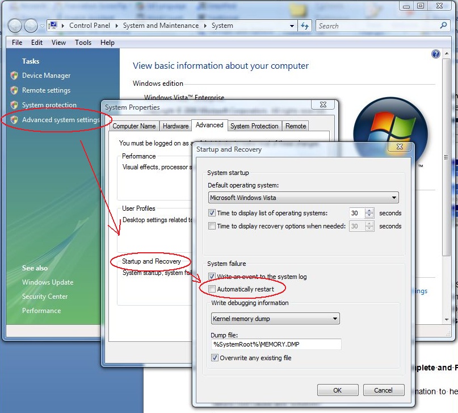Screen dimensions: 458x413
Task: Click the blue Help question mark icon
Action: coord(435,54)
